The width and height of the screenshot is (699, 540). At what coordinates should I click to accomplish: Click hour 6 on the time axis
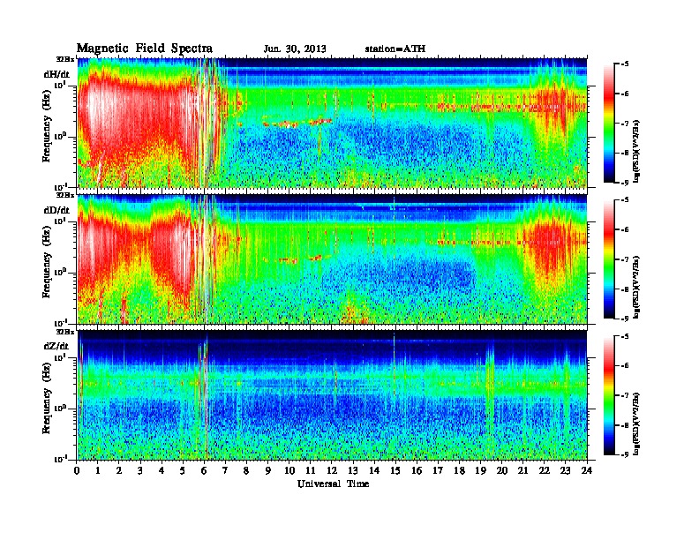(x=204, y=470)
